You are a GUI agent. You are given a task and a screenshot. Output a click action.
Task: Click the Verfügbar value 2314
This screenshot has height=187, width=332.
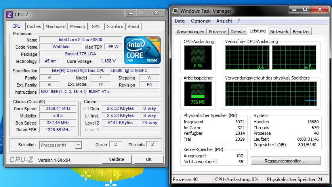[240, 133]
